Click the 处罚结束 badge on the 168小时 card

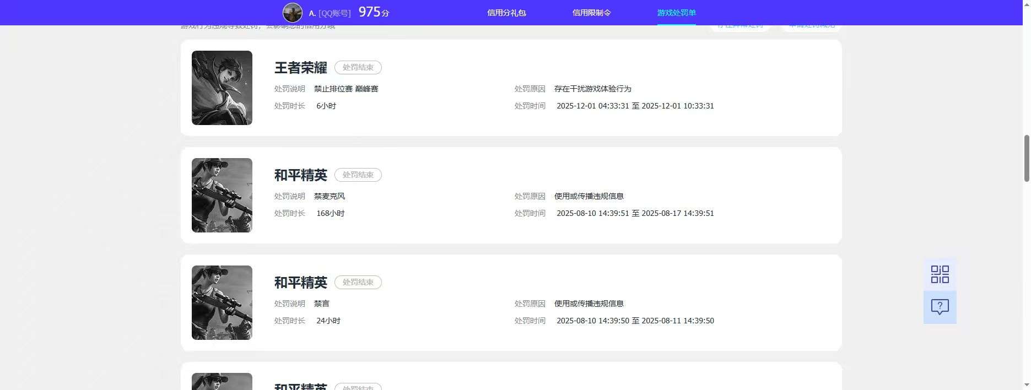pos(358,175)
